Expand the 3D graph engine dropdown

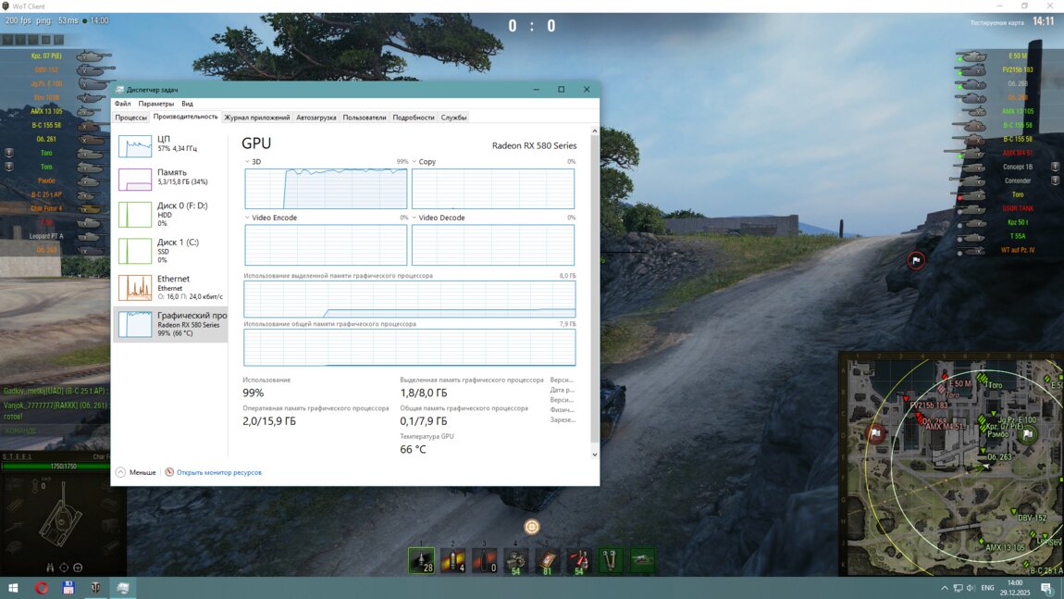click(248, 162)
